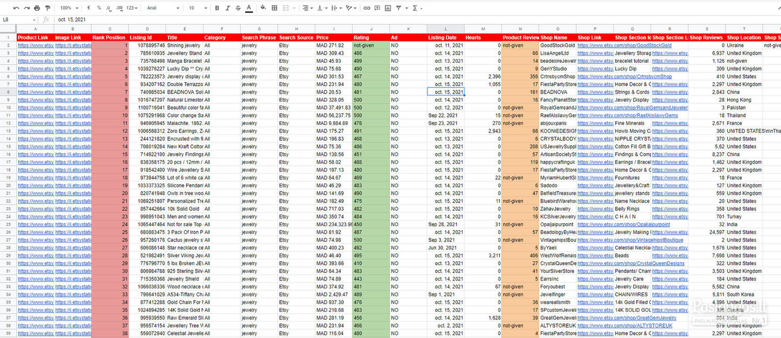Create a filter

pos(399,8)
